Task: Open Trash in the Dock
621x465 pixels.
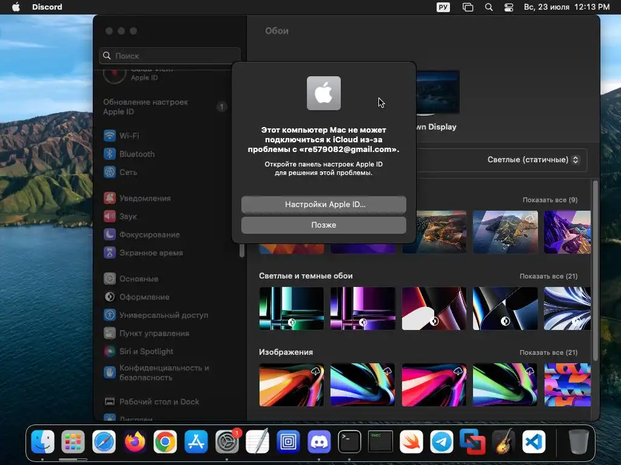Action: 578,441
